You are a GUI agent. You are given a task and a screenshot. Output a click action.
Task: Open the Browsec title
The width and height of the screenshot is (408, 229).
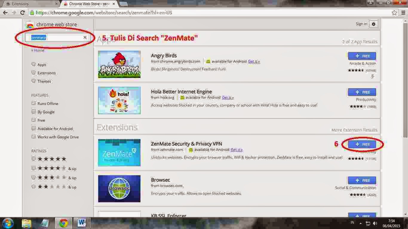[x=160, y=180]
